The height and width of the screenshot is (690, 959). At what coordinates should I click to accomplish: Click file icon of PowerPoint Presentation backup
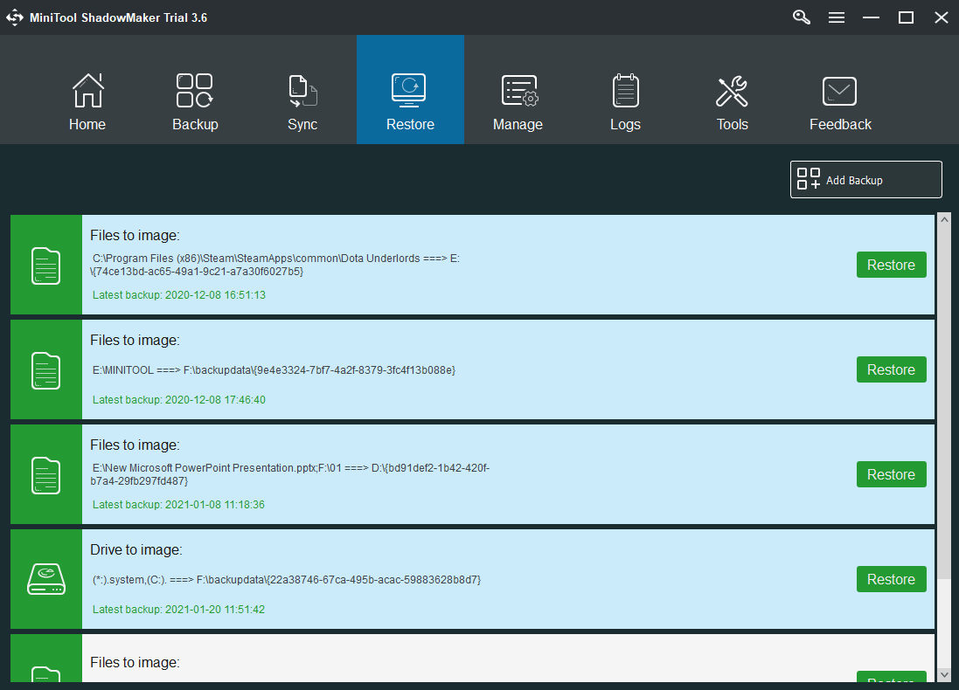pyautogui.click(x=45, y=475)
